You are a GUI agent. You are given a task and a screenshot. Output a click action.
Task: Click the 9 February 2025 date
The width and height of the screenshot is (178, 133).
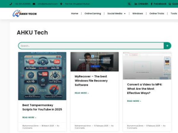(x=153, y=126)
